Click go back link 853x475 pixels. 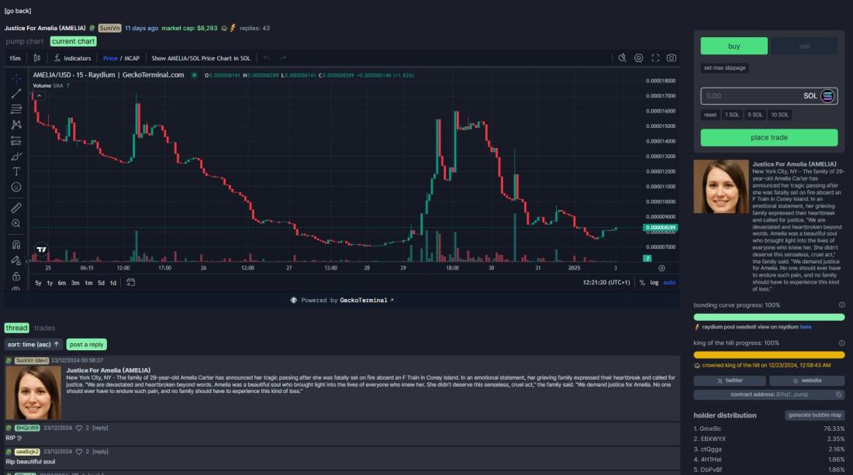pyautogui.click(x=18, y=11)
